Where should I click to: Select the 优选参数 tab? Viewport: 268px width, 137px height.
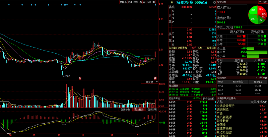[126, 110]
